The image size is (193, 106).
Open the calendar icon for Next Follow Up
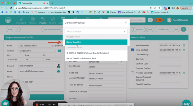pyautogui.click(x=184, y=45)
